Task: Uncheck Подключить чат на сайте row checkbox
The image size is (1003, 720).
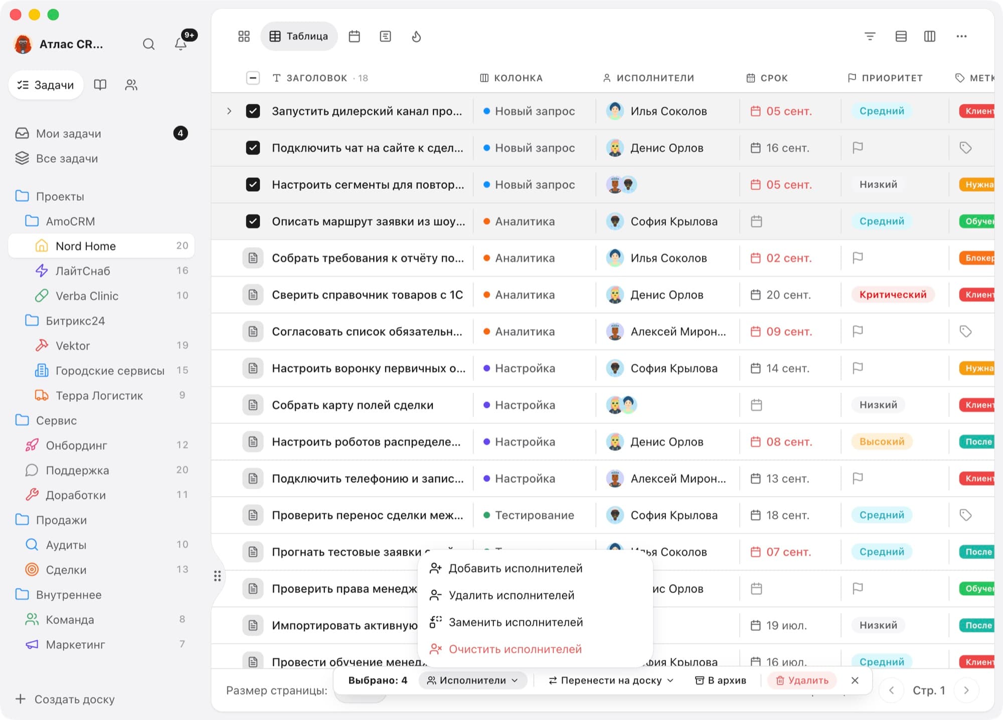Action: [x=253, y=148]
